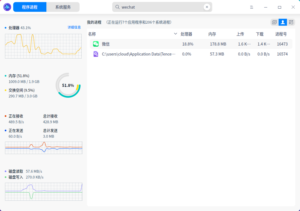The width and height of the screenshot is (300, 211).
Task: Sort by the 进程号 column
Action: pyautogui.click(x=281, y=34)
